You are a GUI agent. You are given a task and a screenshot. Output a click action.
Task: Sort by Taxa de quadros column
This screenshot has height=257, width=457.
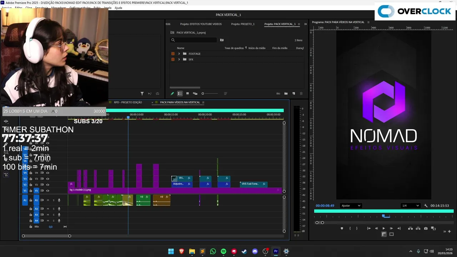234,48
